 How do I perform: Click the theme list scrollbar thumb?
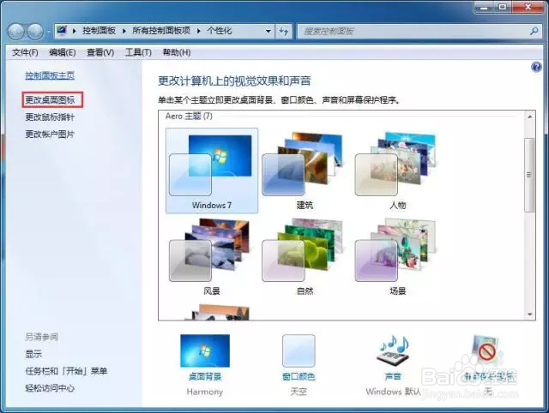[530, 175]
